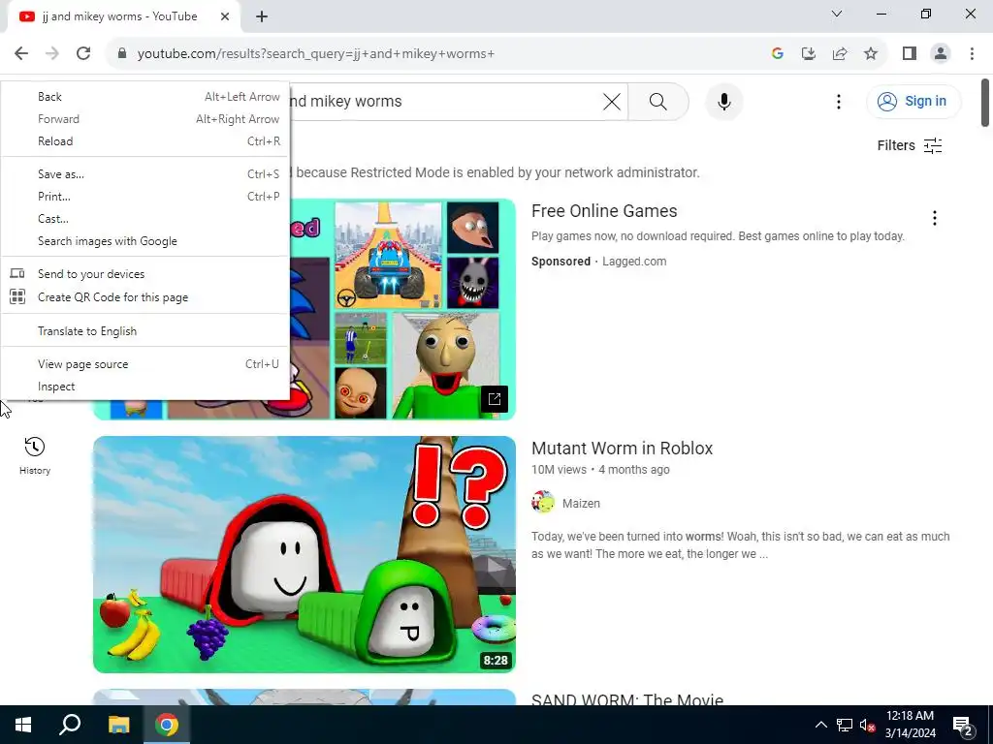The height and width of the screenshot is (744, 993).
Task: Open History in the YouTube sidebar
Action: (x=35, y=455)
